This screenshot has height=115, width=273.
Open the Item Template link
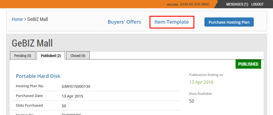[171, 22]
